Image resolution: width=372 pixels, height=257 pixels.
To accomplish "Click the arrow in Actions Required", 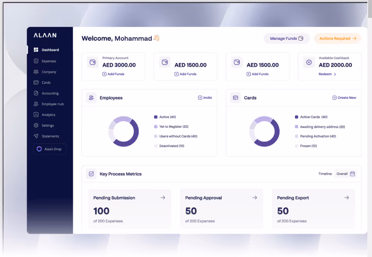I will pos(354,39).
